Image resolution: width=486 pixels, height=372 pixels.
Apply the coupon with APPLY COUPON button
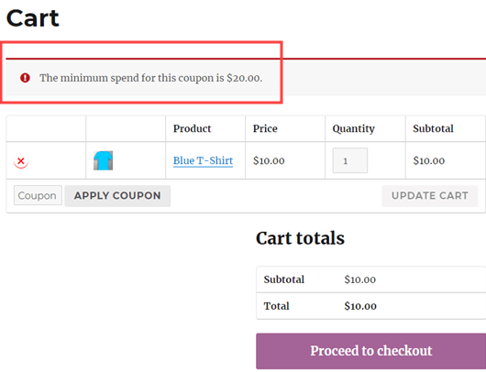click(117, 196)
